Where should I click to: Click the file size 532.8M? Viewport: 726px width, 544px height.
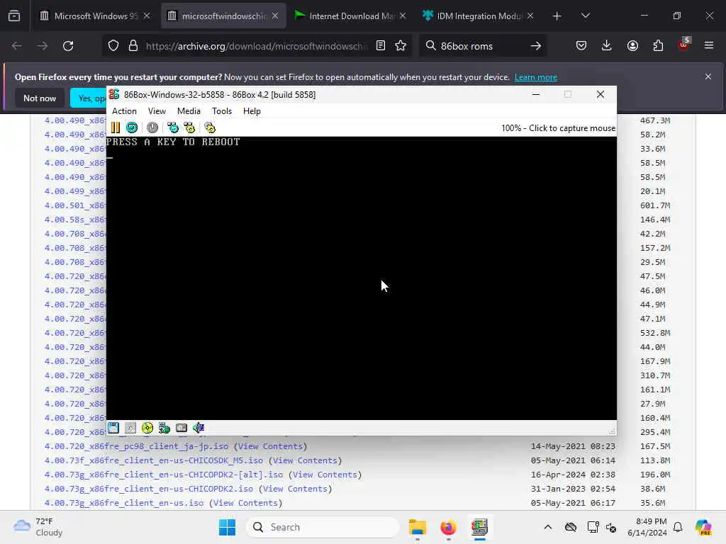coord(655,333)
